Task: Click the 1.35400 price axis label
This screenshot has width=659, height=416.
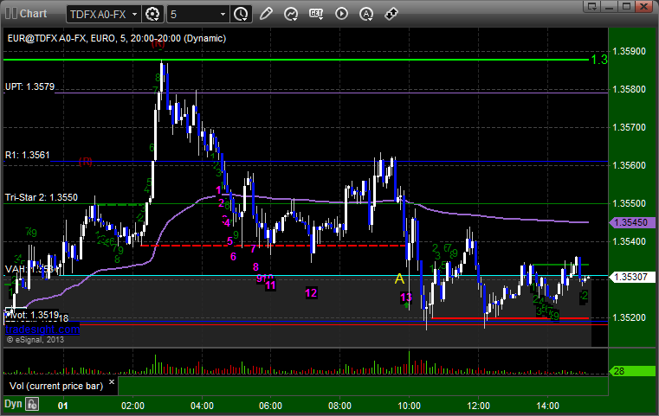Action: click(630, 241)
